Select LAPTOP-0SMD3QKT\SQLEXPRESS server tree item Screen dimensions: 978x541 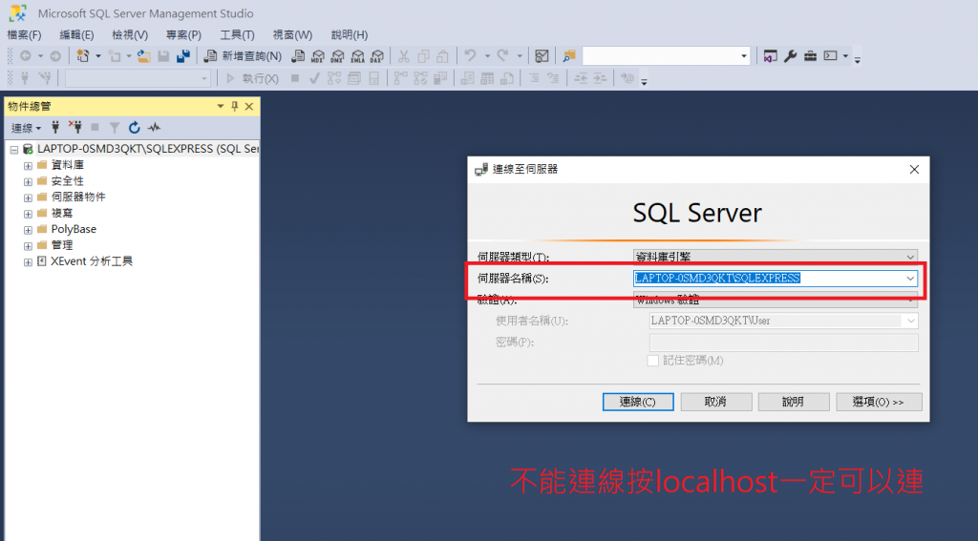coord(148,149)
